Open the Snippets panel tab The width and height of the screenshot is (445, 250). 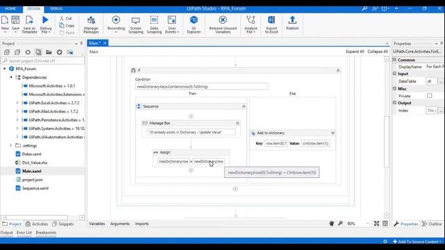(x=63, y=224)
